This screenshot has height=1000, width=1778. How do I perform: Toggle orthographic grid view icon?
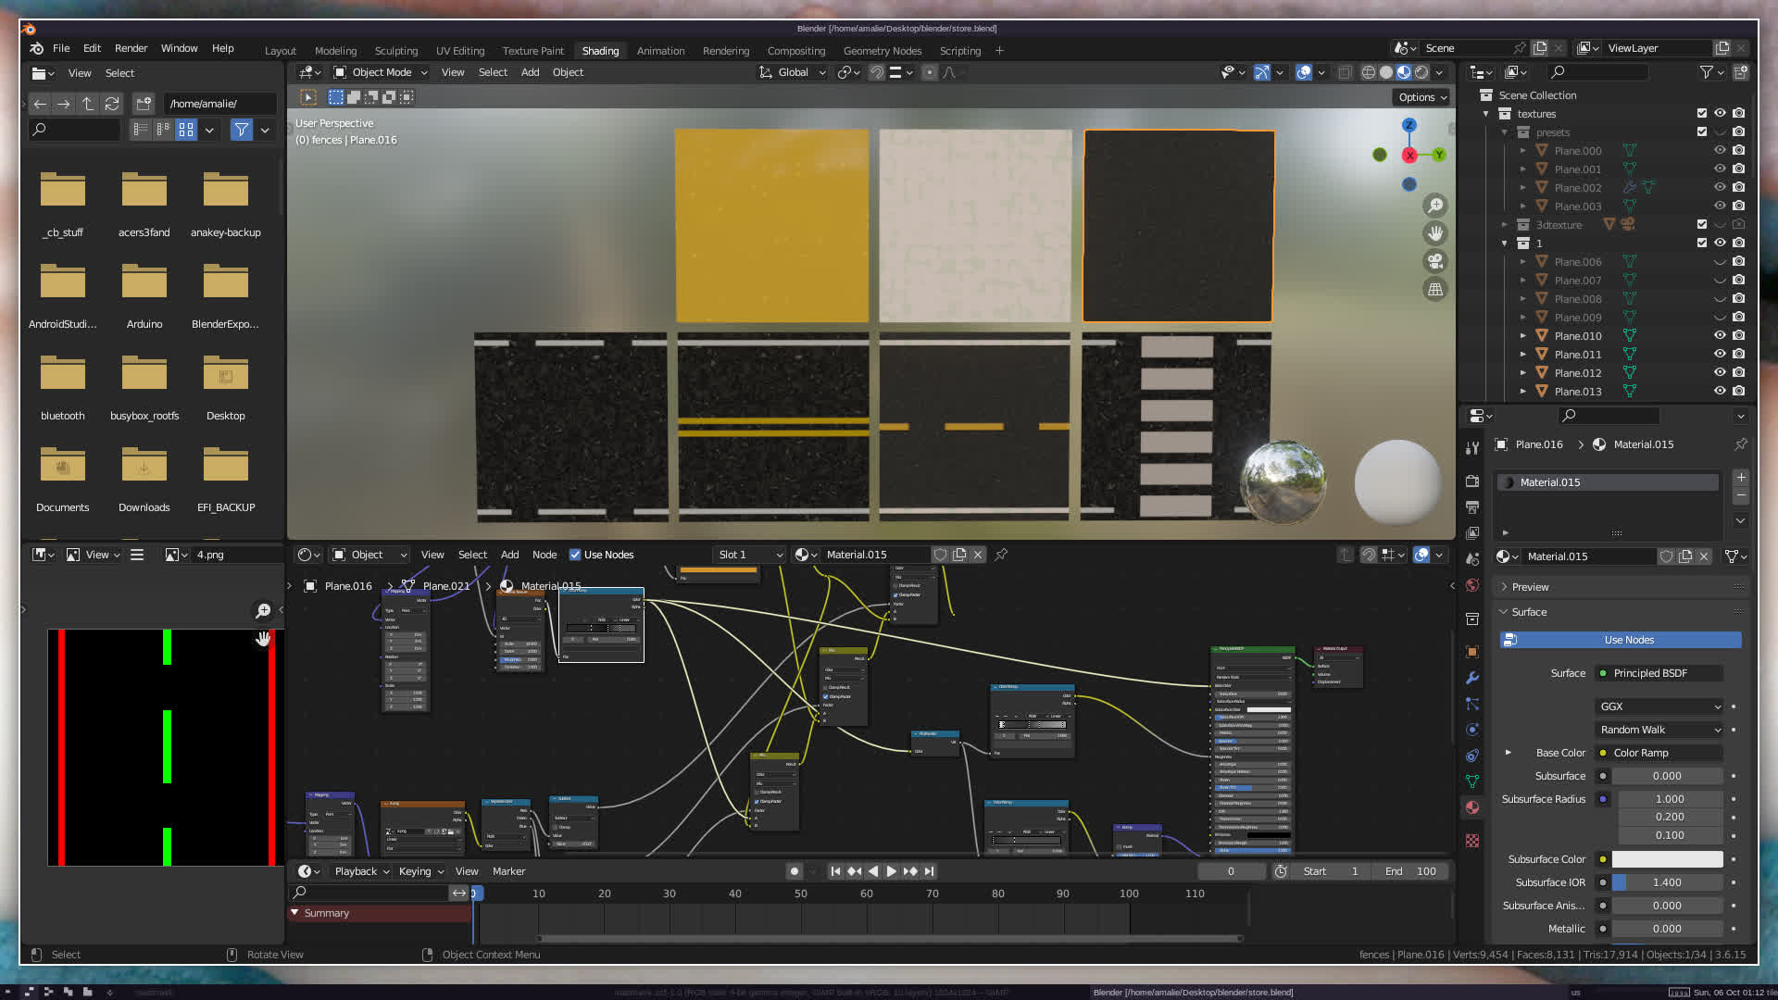pyautogui.click(x=1435, y=290)
